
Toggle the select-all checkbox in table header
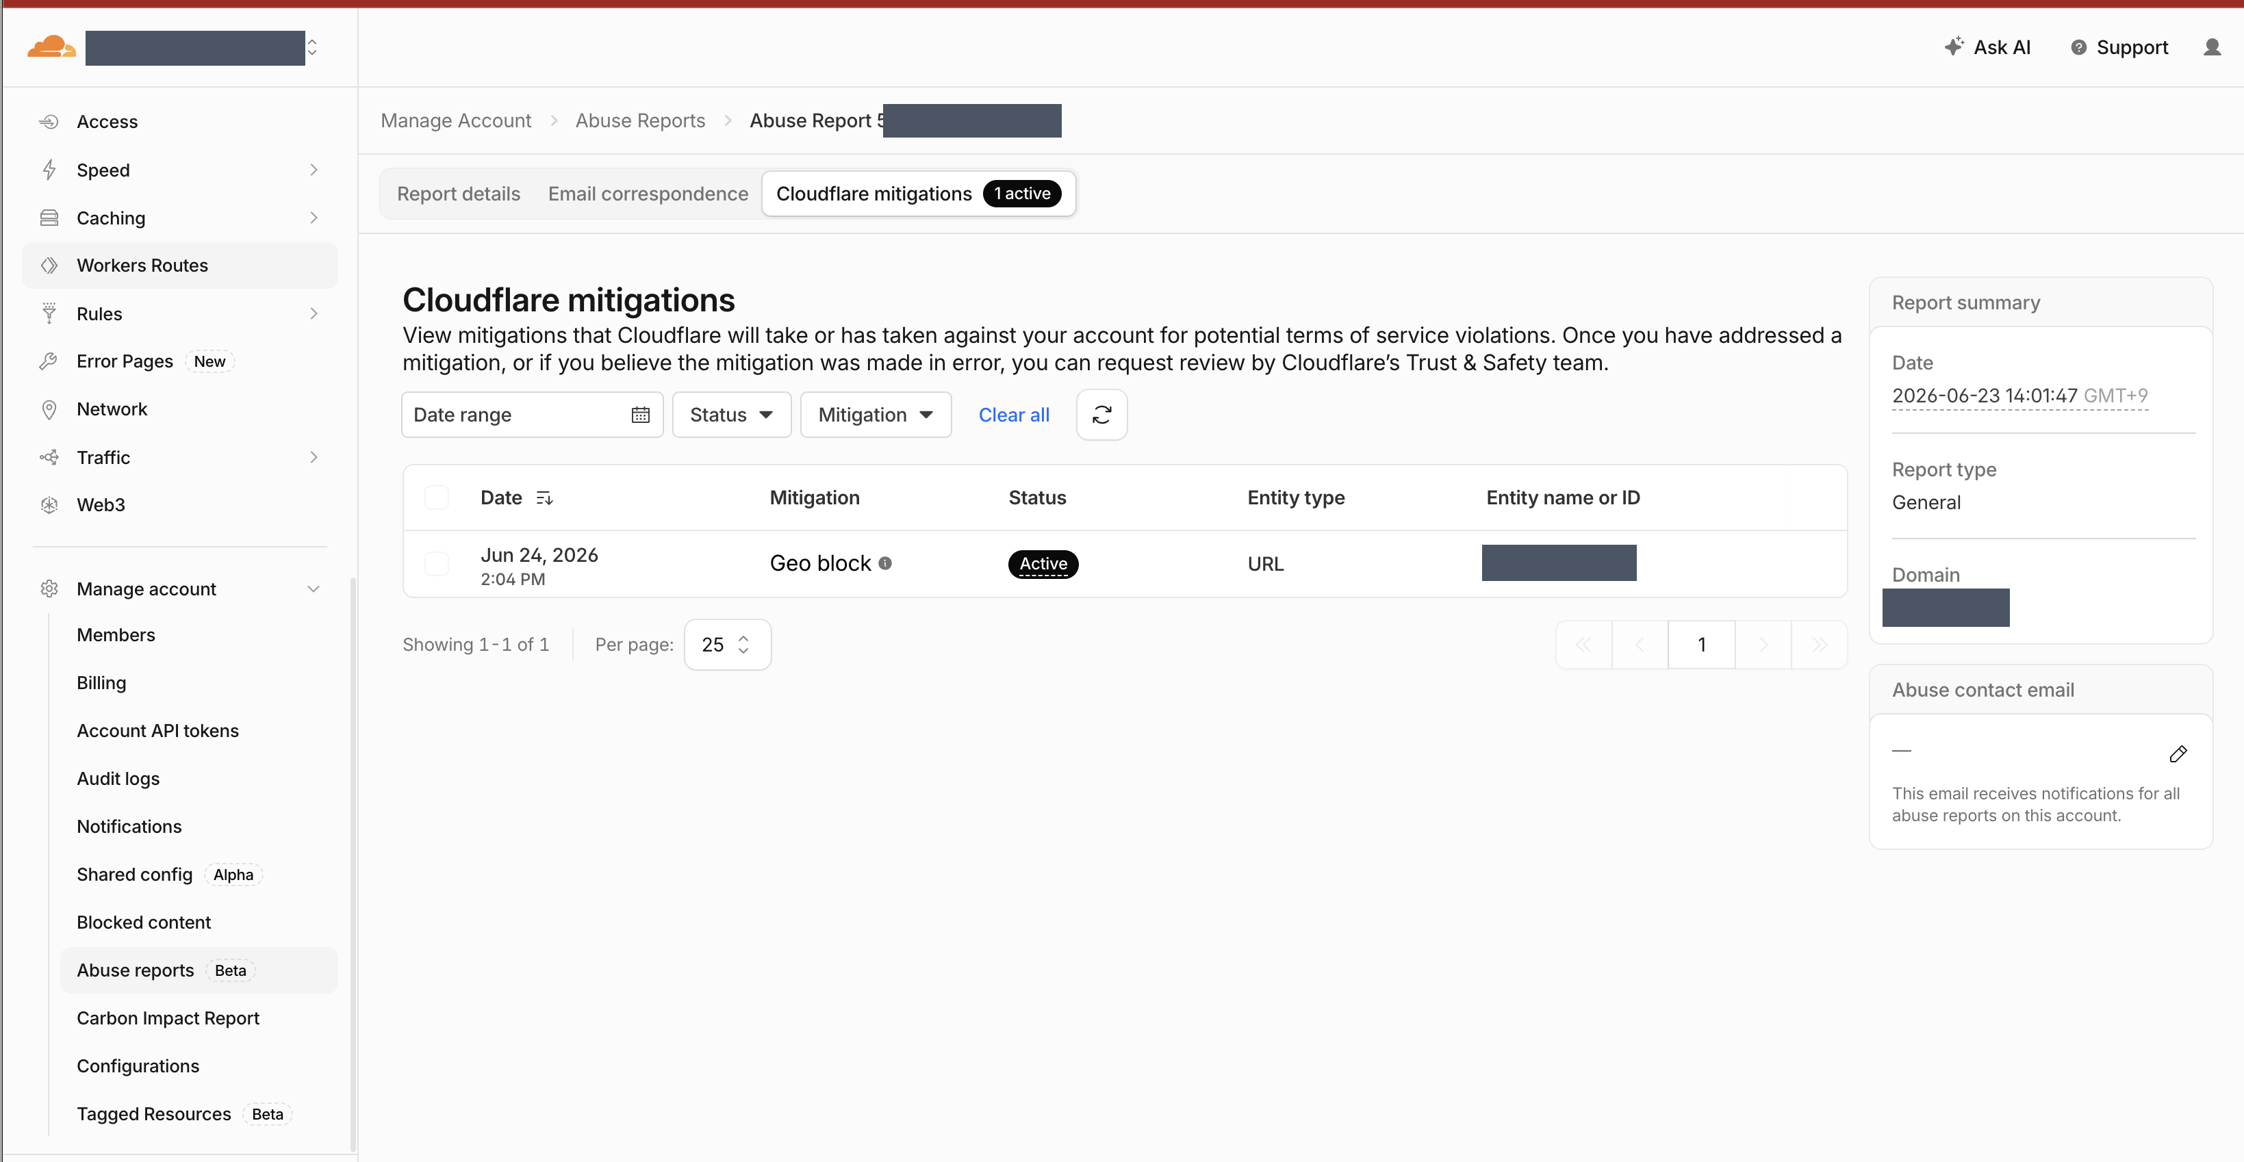click(x=437, y=498)
